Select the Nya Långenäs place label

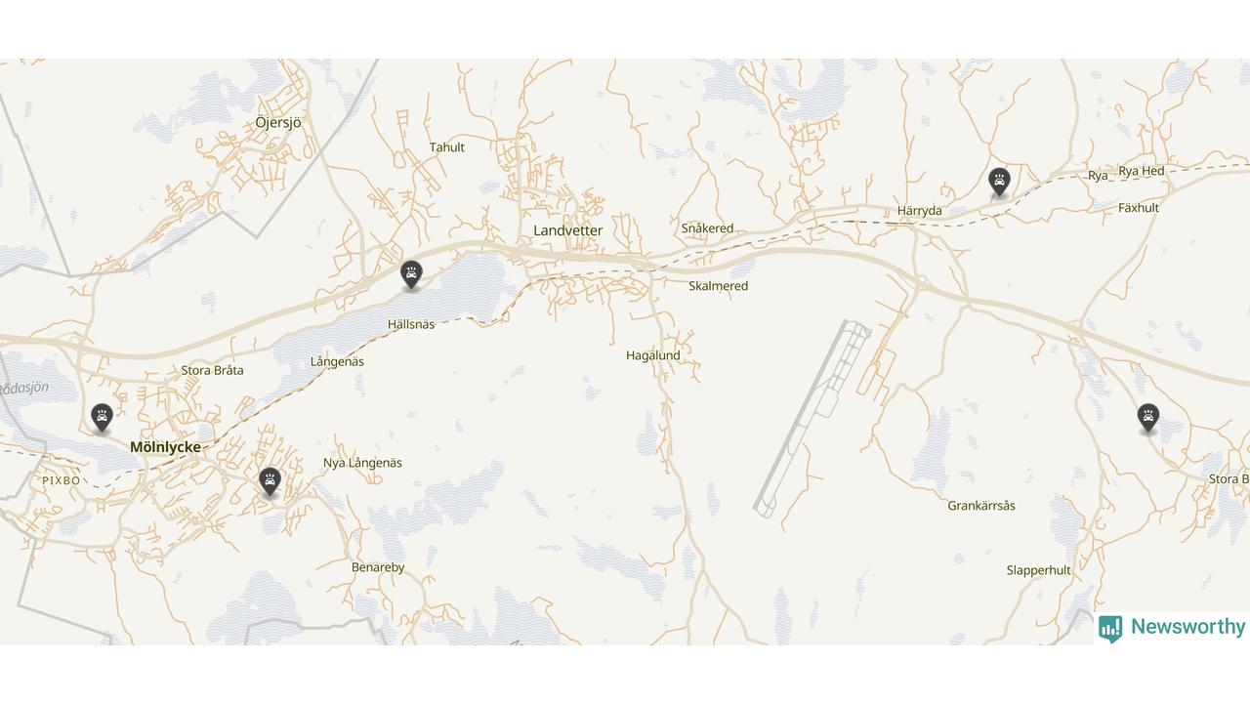[362, 463]
